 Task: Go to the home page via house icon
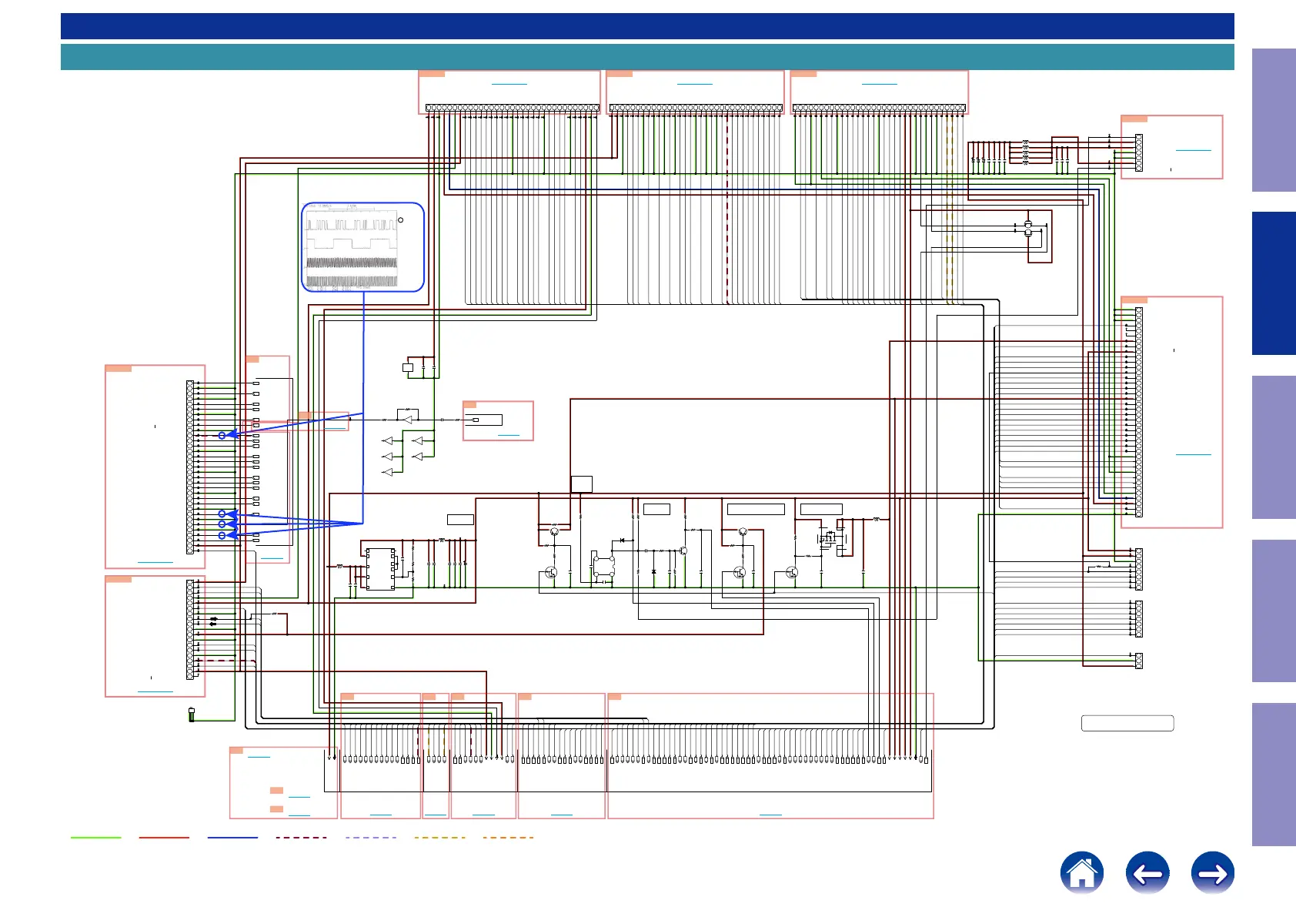[1081, 873]
